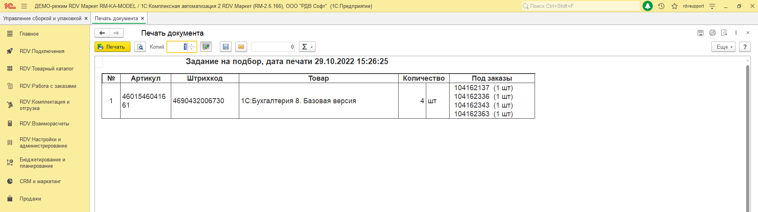
Task: Open help with question mark button
Action: click(745, 47)
